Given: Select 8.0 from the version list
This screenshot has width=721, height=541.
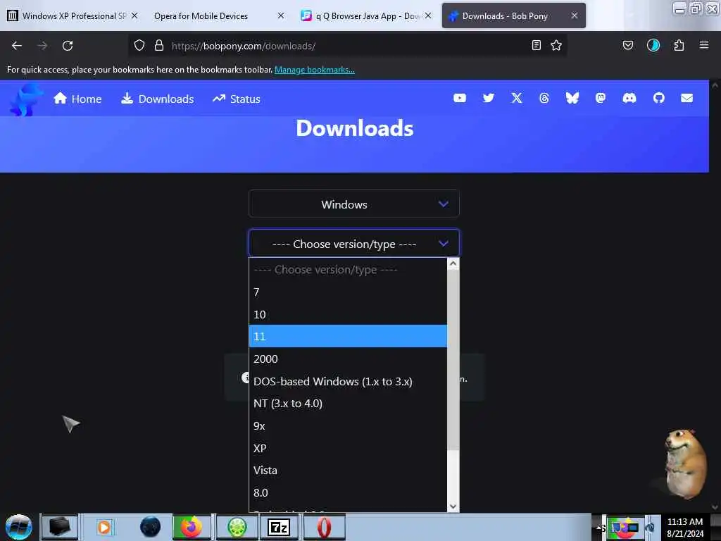Looking at the screenshot, I should click(348, 492).
